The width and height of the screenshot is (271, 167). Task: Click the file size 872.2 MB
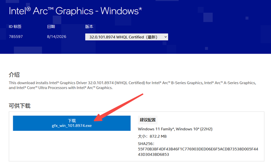click(158, 136)
